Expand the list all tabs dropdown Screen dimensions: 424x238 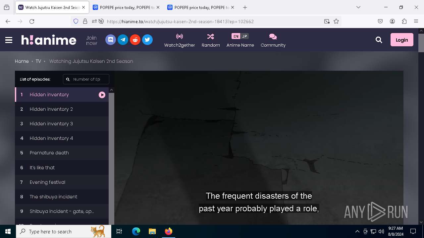pyautogui.click(x=358, y=7)
